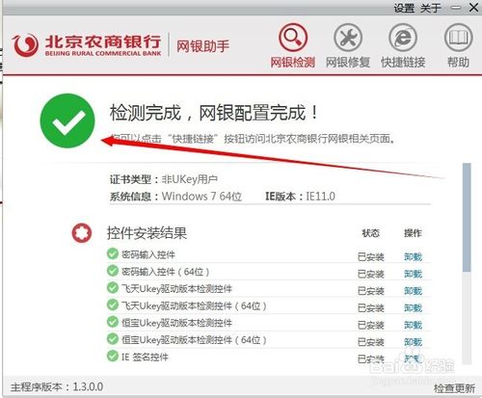The image size is (482, 398).
Task: Click the vertical scrollbar thumb in results
Action: [467, 217]
